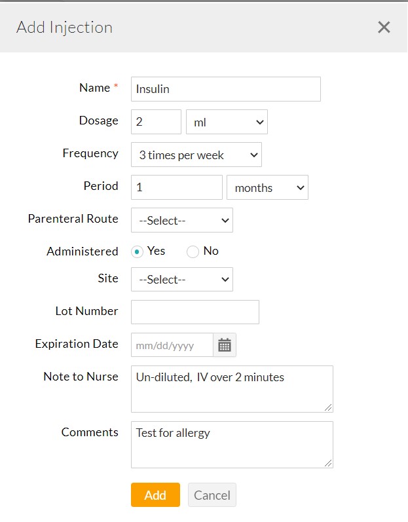Select Yes for Administered
The height and width of the screenshot is (522, 408).
tap(137, 252)
